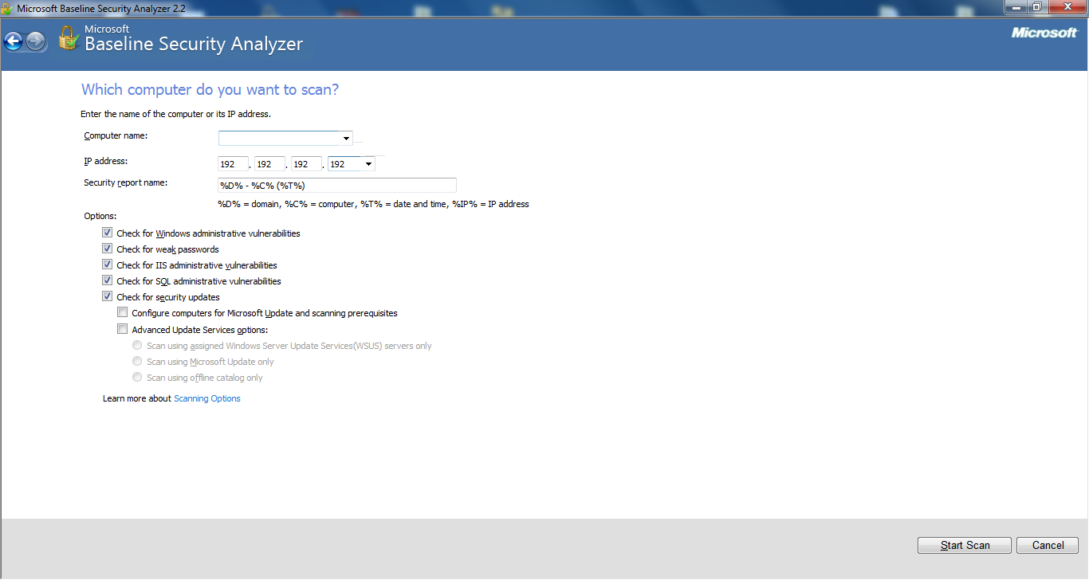
Task: Enable Configure computers for Microsoft Update
Action: click(123, 313)
